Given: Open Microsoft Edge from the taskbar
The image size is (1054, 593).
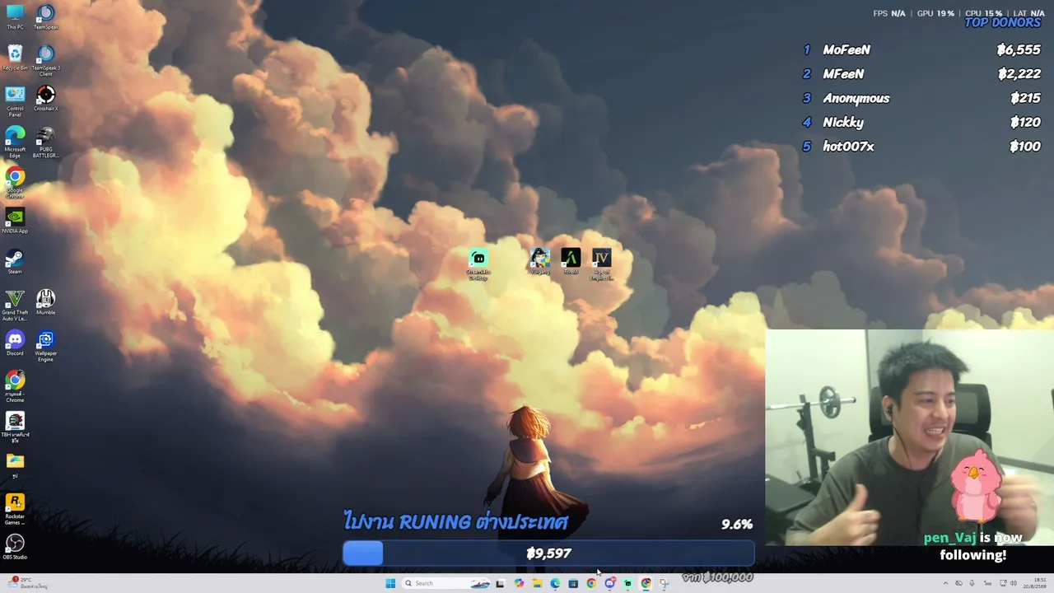Looking at the screenshot, I should pos(555,583).
